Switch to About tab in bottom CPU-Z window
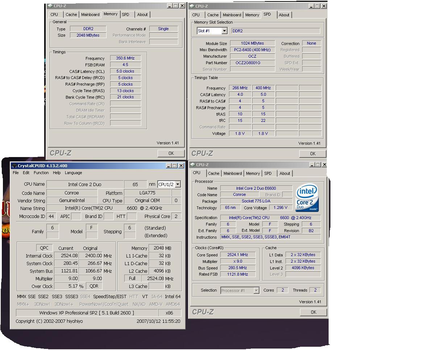 285,173
